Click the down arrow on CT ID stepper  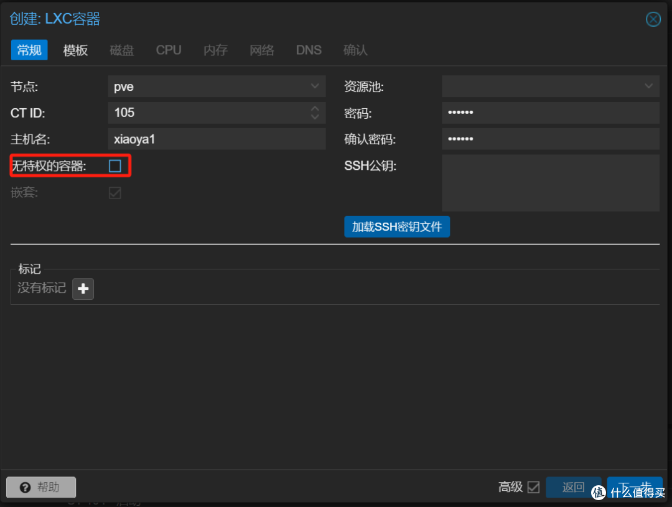(x=315, y=116)
